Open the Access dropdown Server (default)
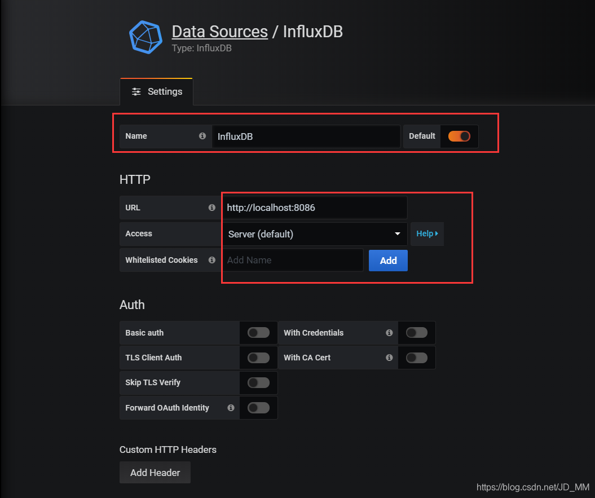Image resolution: width=595 pixels, height=498 pixels. tap(315, 234)
